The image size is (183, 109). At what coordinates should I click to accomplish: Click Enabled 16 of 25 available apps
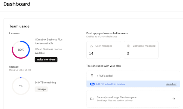pyautogui.click(x=102, y=37)
